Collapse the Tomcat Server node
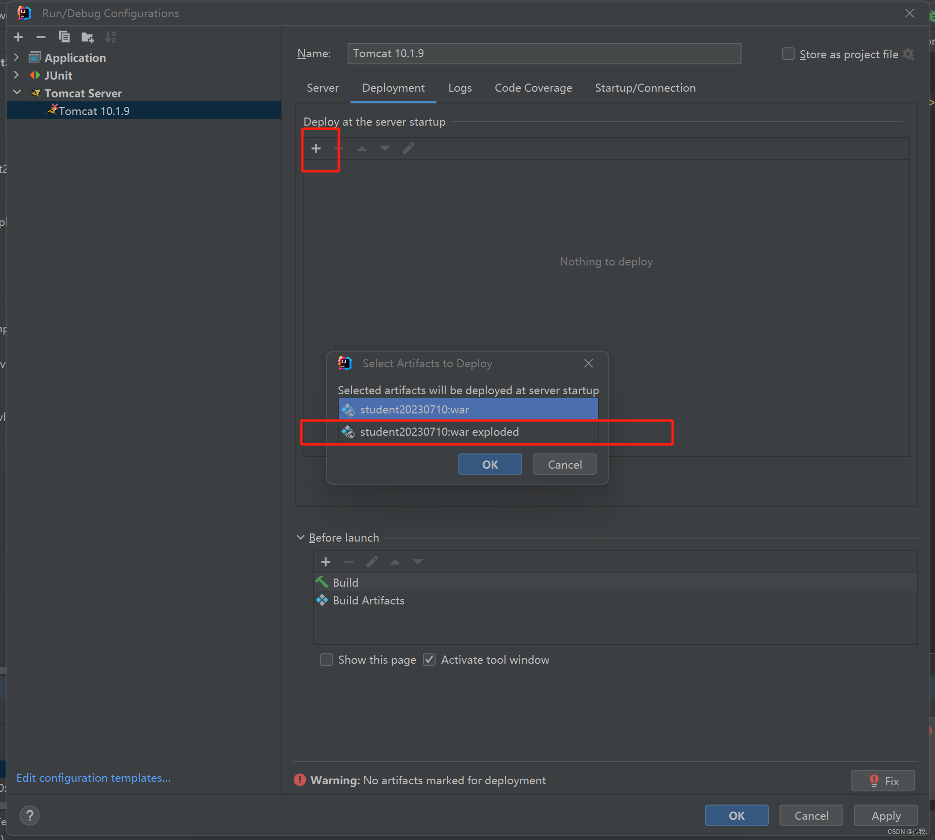 [17, 93]
